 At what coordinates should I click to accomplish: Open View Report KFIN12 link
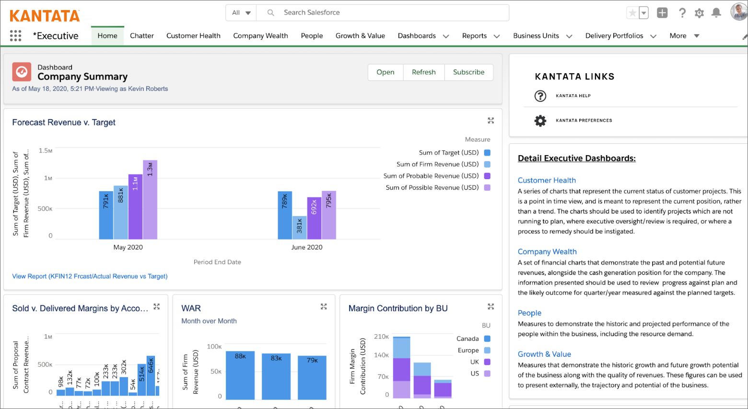90,276
